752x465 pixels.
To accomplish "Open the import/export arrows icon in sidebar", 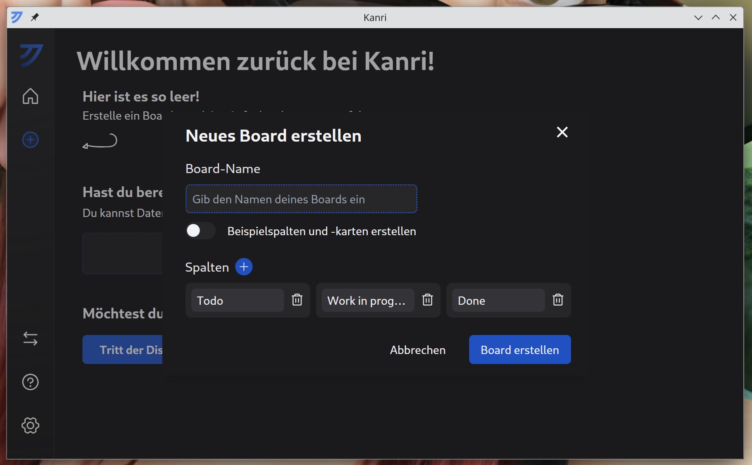I will pyautogui.click(x=30, y=339).
